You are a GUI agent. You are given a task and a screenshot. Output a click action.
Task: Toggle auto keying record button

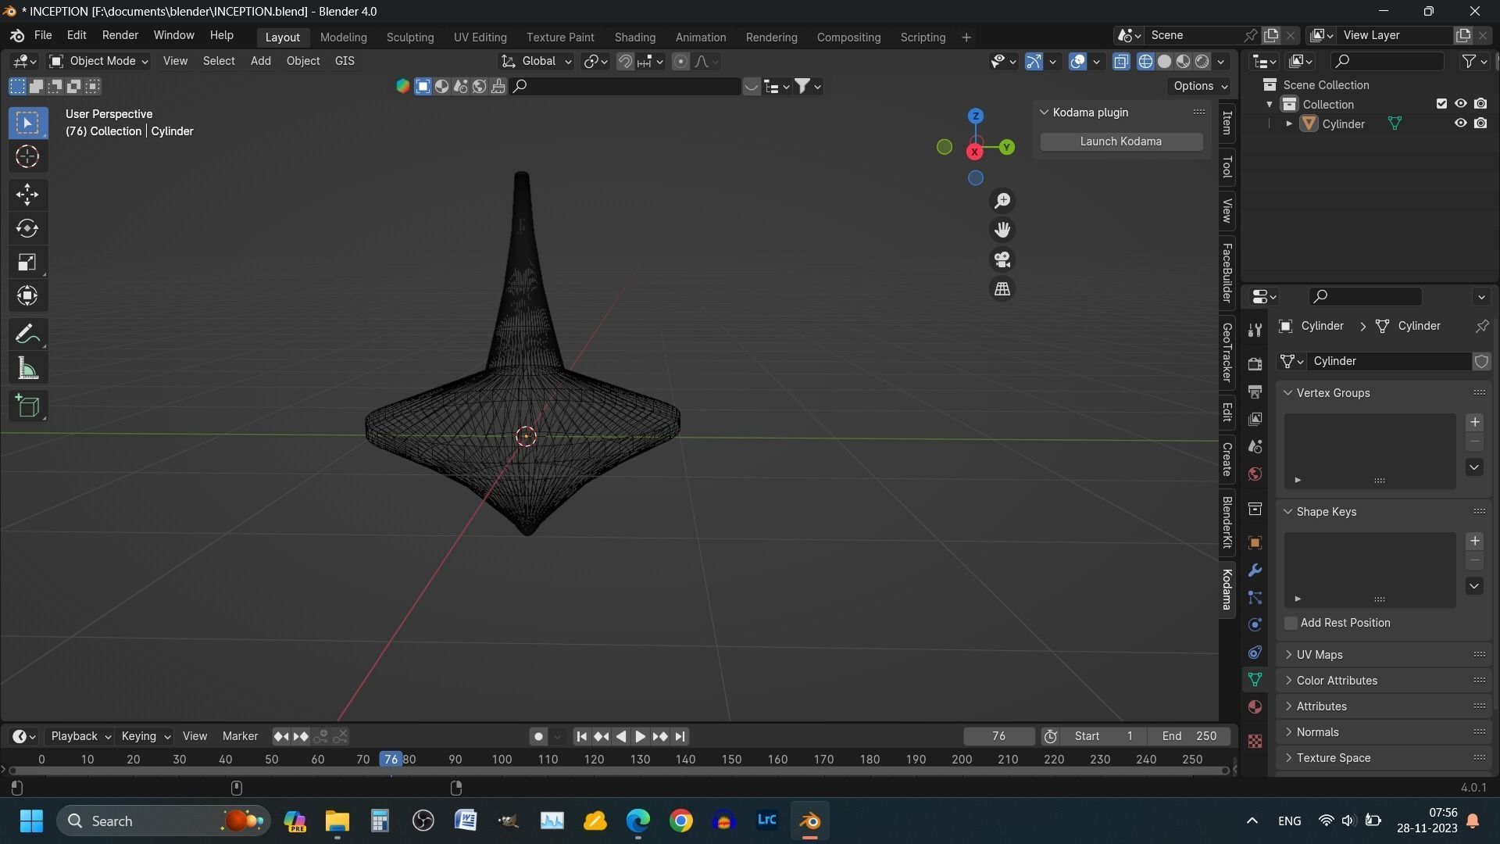(x=538, y=736)
